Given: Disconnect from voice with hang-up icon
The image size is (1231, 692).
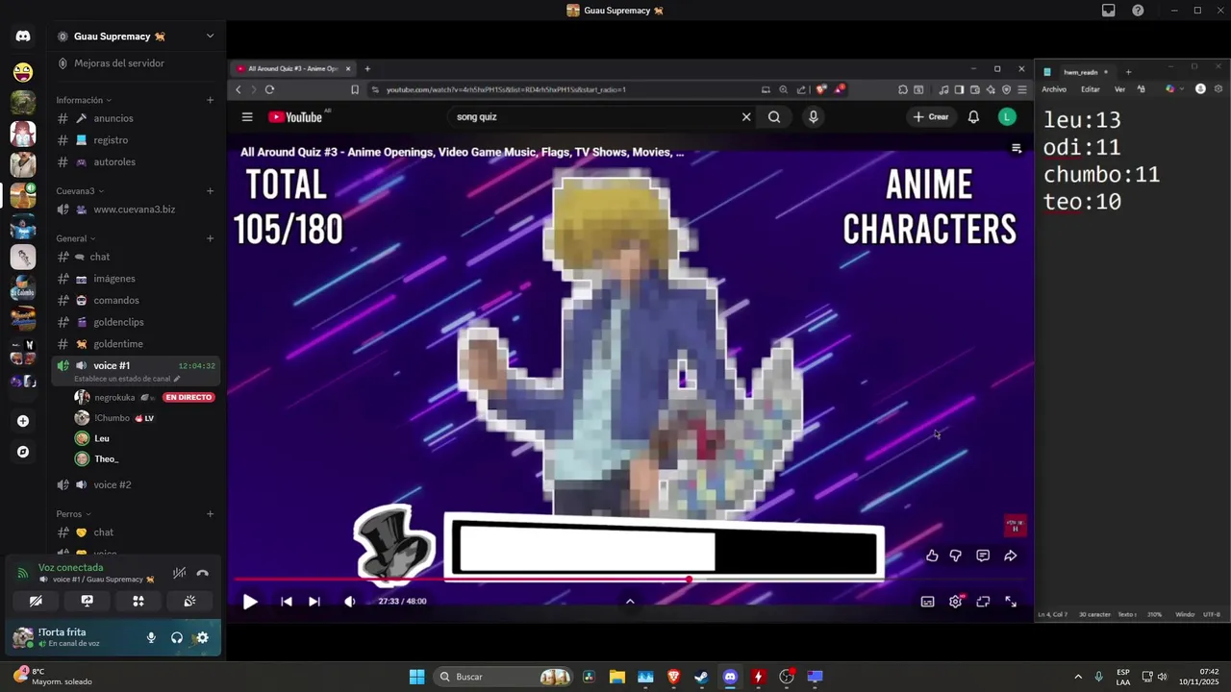Looking at the screenshot, I should click(x=202, y=573).
